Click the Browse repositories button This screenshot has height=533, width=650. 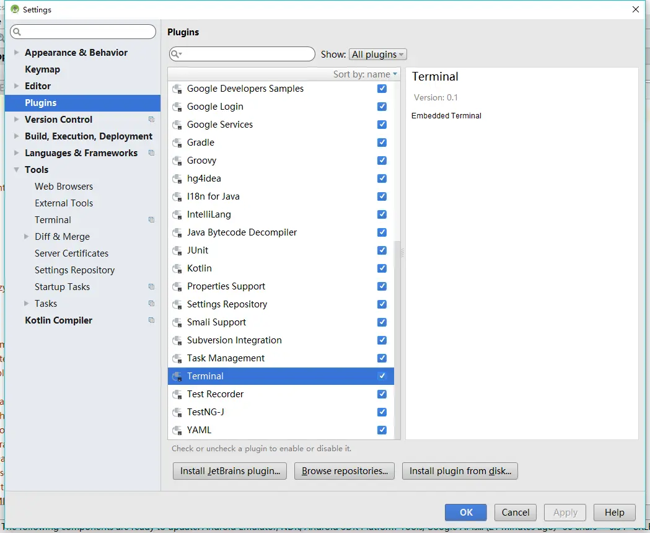point(345,471)
